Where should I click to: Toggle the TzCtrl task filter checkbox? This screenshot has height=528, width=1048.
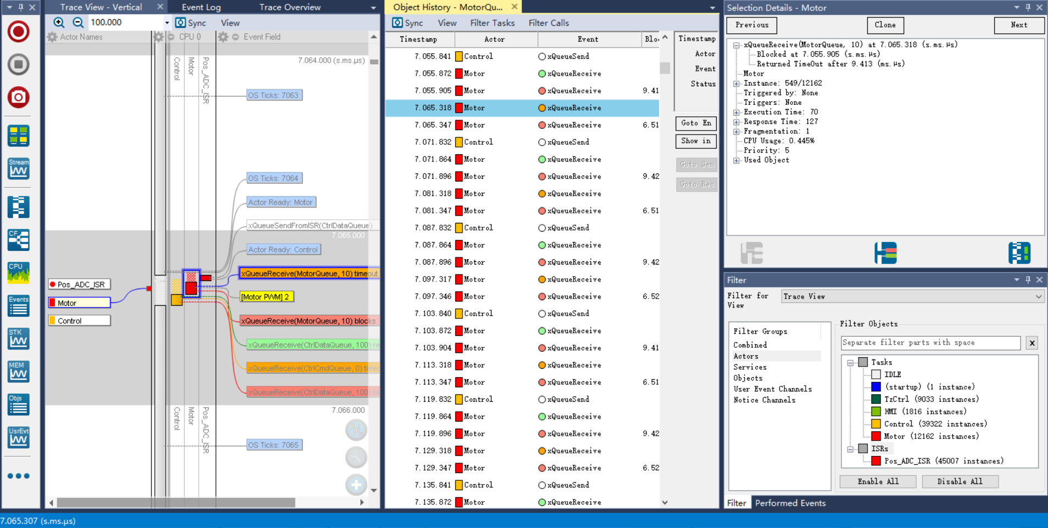pyautogui.click(x=876, y=399)
